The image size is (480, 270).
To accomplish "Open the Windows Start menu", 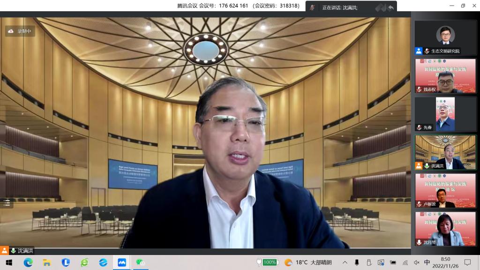I will (8, 262).
